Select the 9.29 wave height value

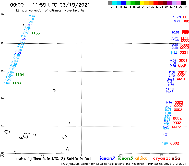click(177, 21)
